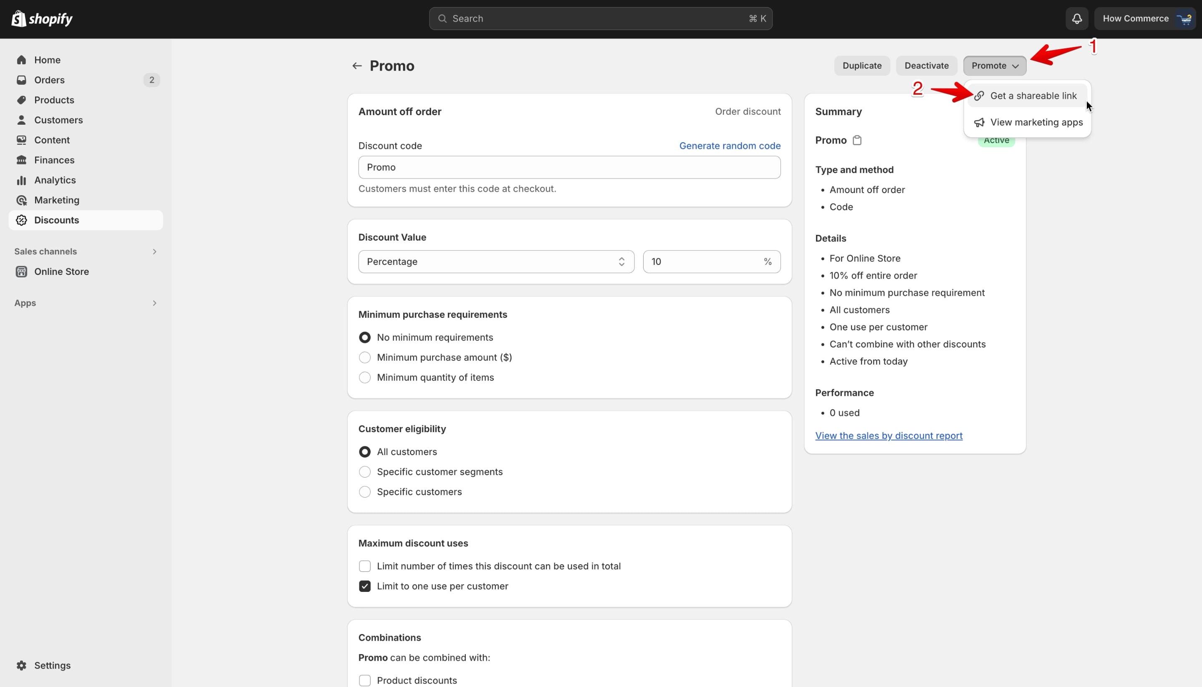
Task: Check Product discounts combination
Action: (364, 680)
